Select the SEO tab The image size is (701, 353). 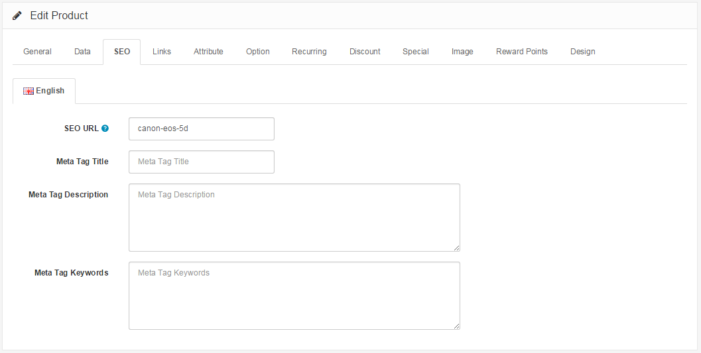[x=121, y=52]
